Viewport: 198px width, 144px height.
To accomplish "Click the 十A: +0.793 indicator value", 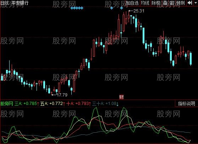I will tap(79, 104).
